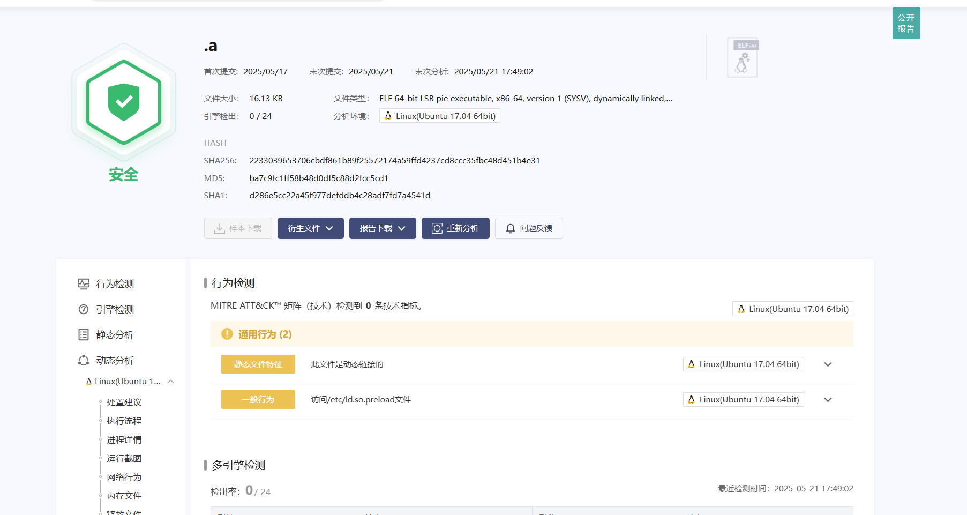Viewport: 967px width, 515px height.
Task: Open 引擎检测 section from sidebar
Action: (115, 310)
